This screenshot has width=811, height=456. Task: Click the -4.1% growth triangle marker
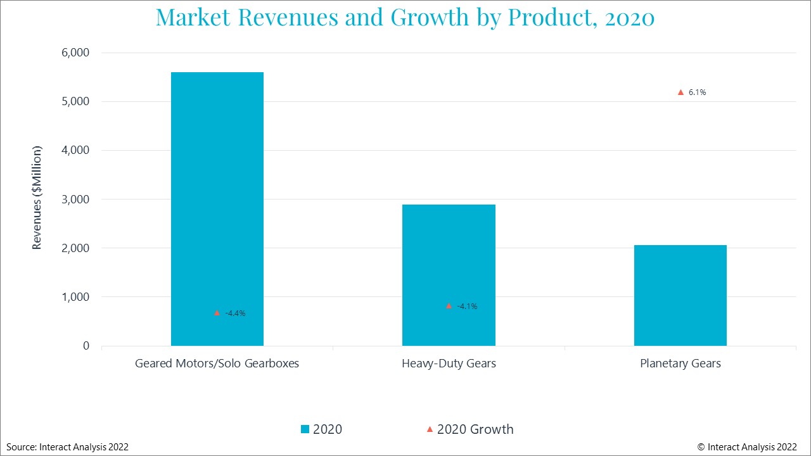click(449, 306)
